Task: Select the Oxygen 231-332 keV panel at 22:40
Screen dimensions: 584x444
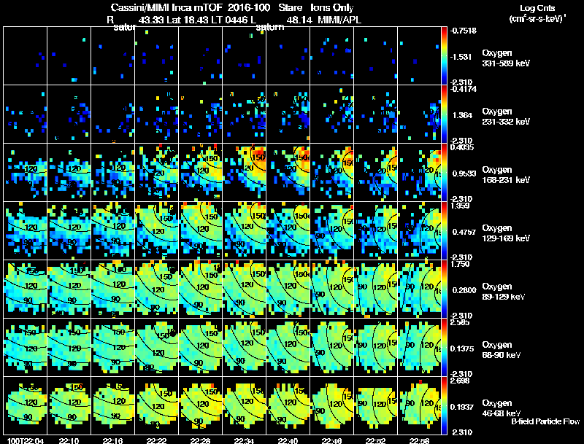Action: click(x=288, y=114)
